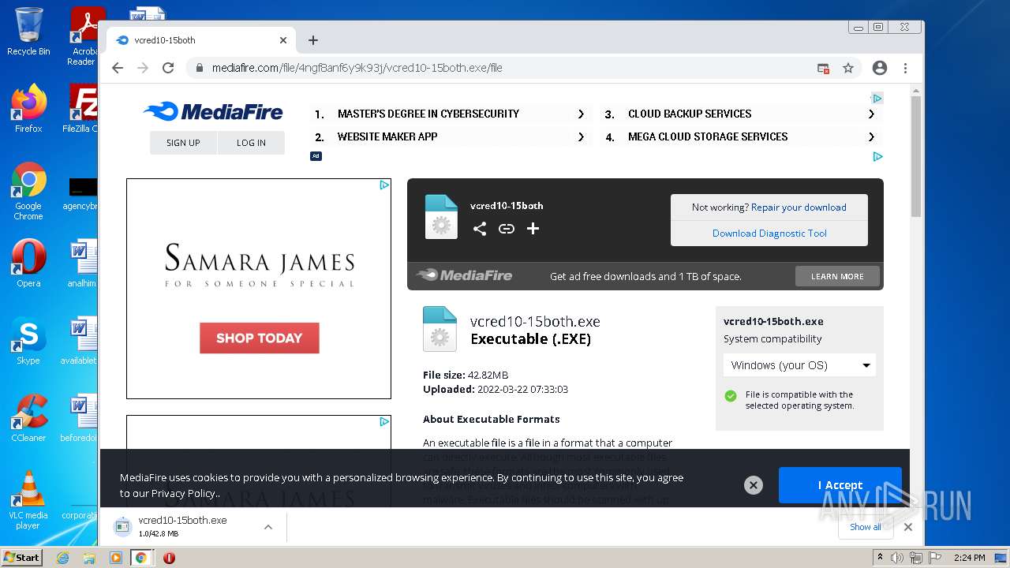Click the LOG IN button
This screenshot has width=1010, height=568.
[x=251, y=143]
